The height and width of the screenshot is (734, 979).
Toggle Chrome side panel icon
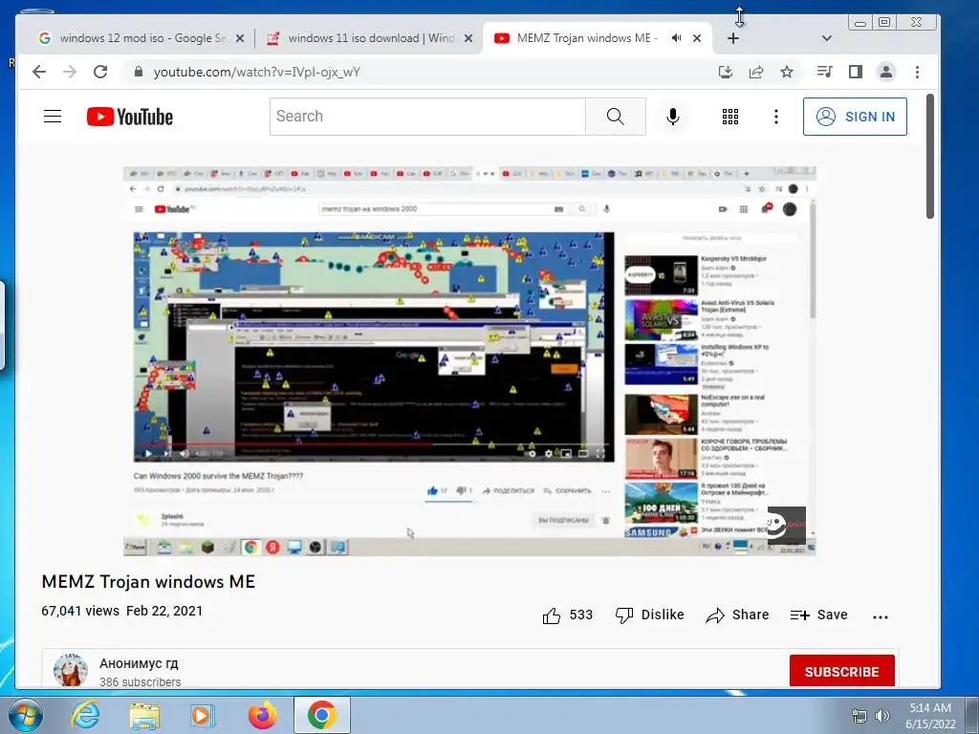(856, 72)
